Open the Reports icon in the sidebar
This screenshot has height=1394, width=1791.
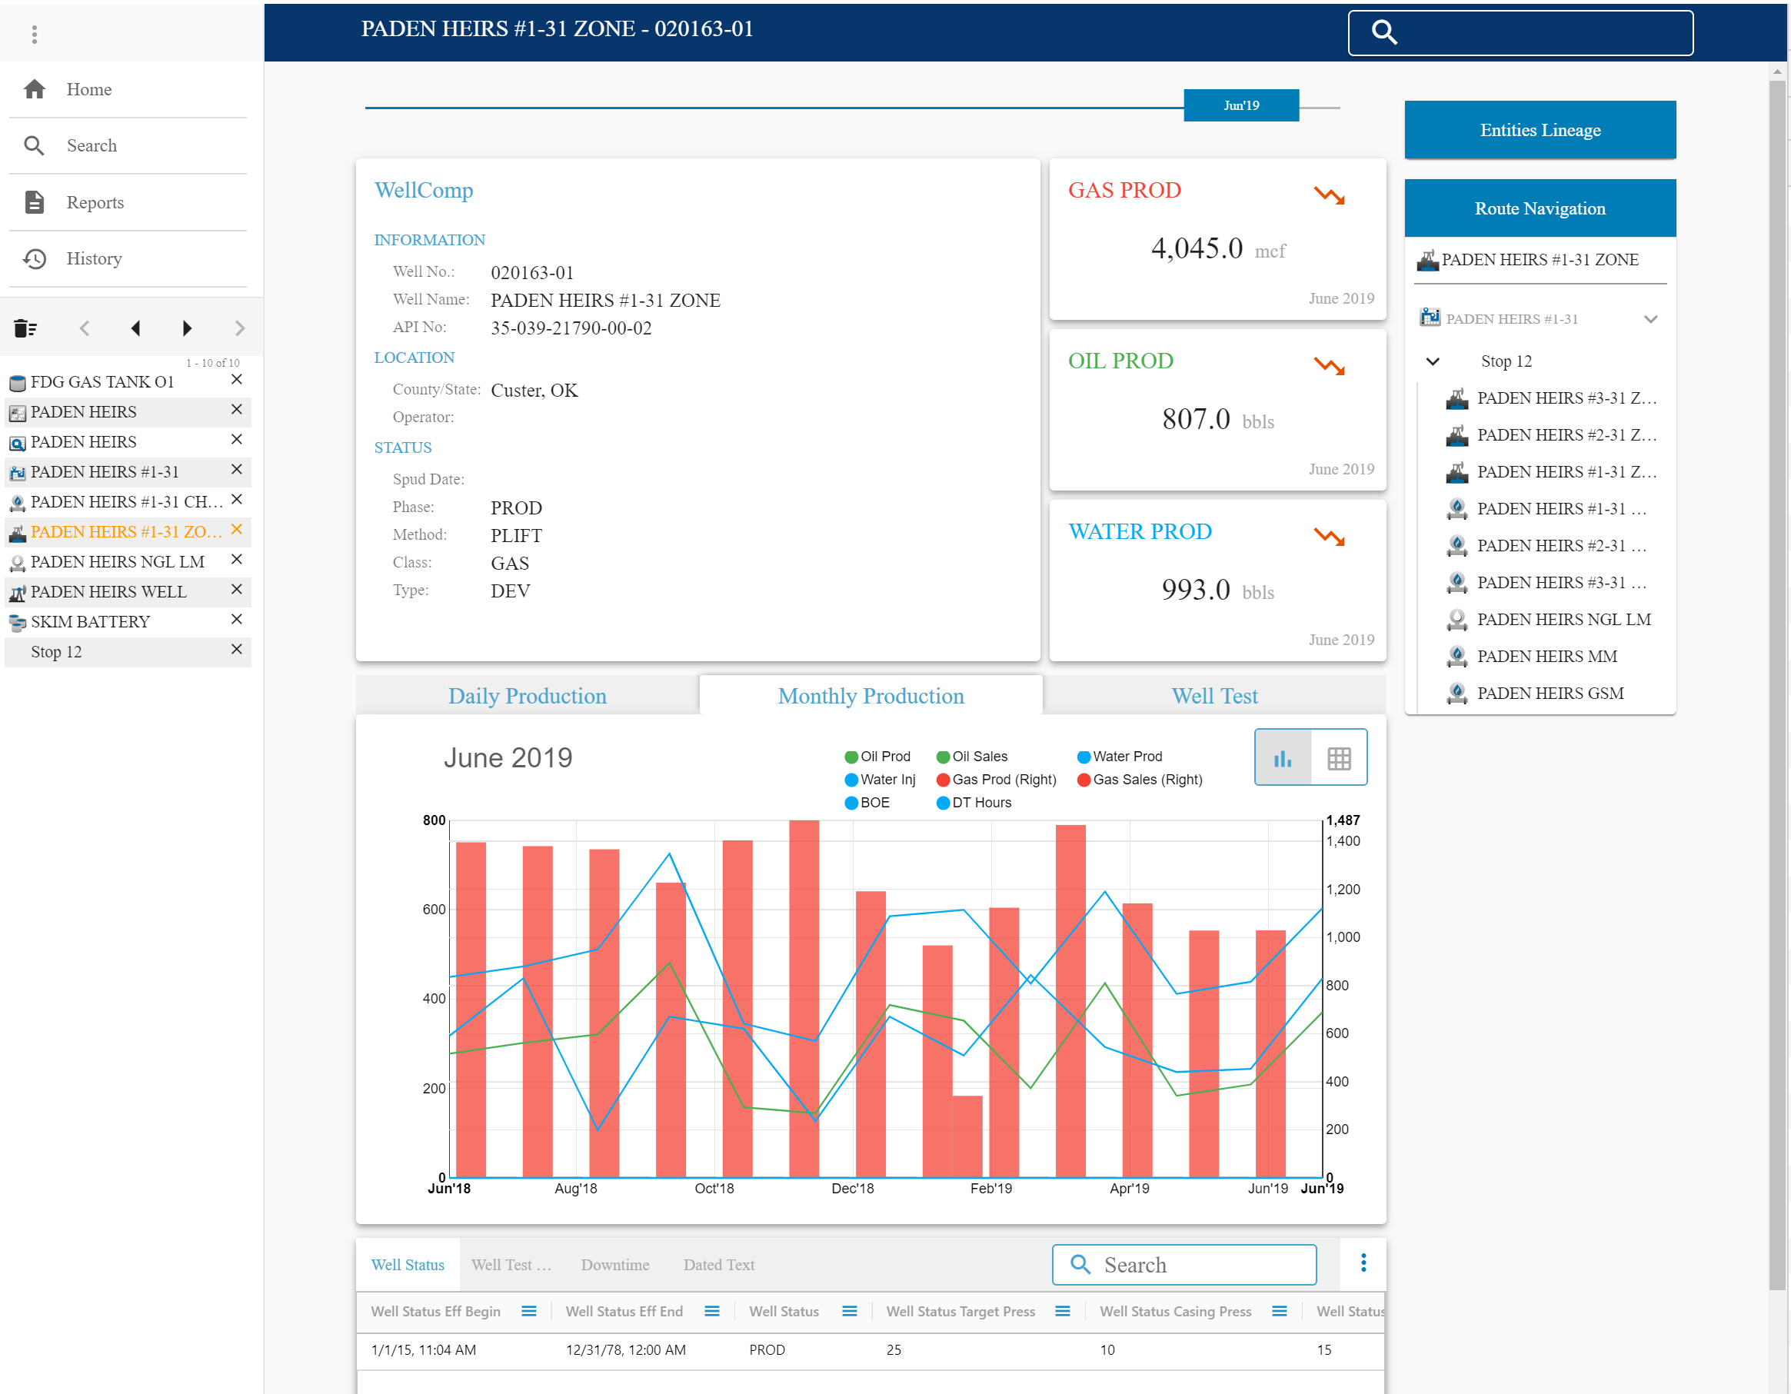coord(34,201)
